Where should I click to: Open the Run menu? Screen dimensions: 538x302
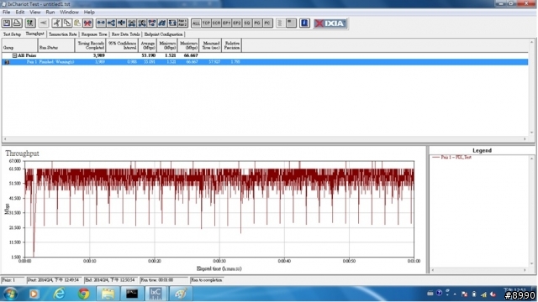click(x=50, y=12)
